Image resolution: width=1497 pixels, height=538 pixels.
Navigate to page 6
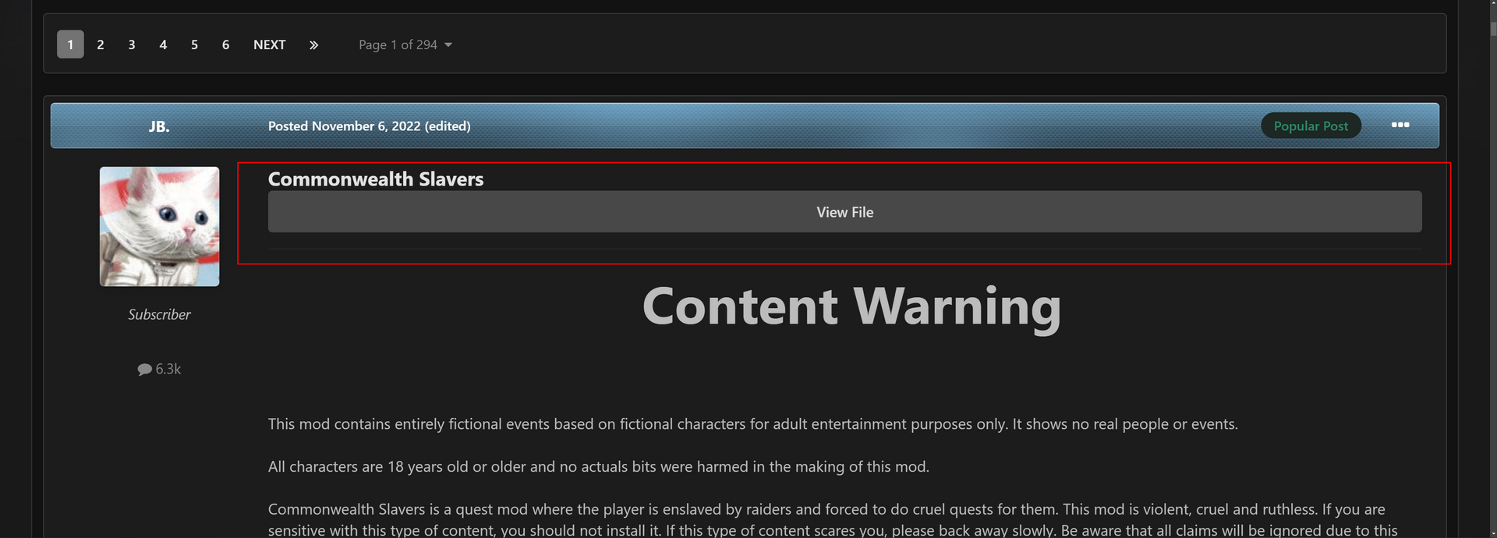225,44
